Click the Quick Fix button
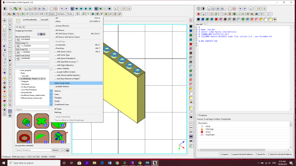 tap(260, 154)
